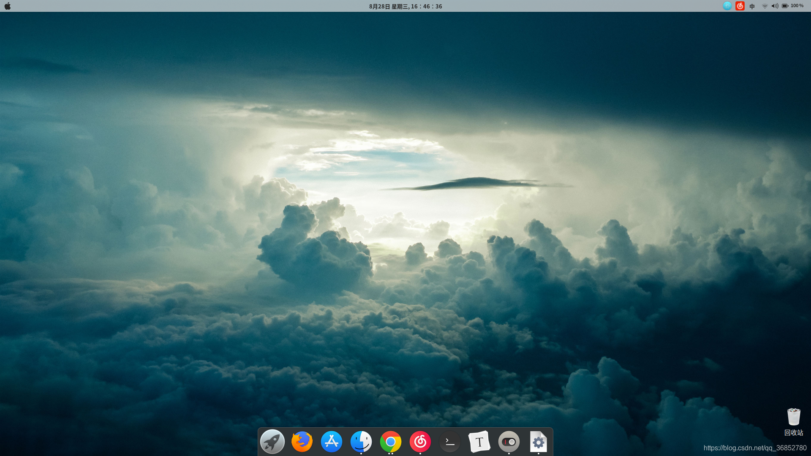Open the trash can on the desktop
811x456 pixels.
(x=794, y=417)
